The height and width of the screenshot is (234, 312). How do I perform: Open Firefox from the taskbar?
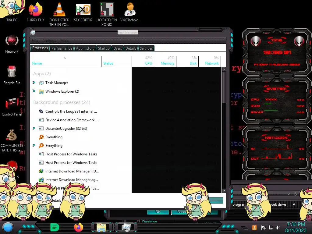(x=79, y=227)
